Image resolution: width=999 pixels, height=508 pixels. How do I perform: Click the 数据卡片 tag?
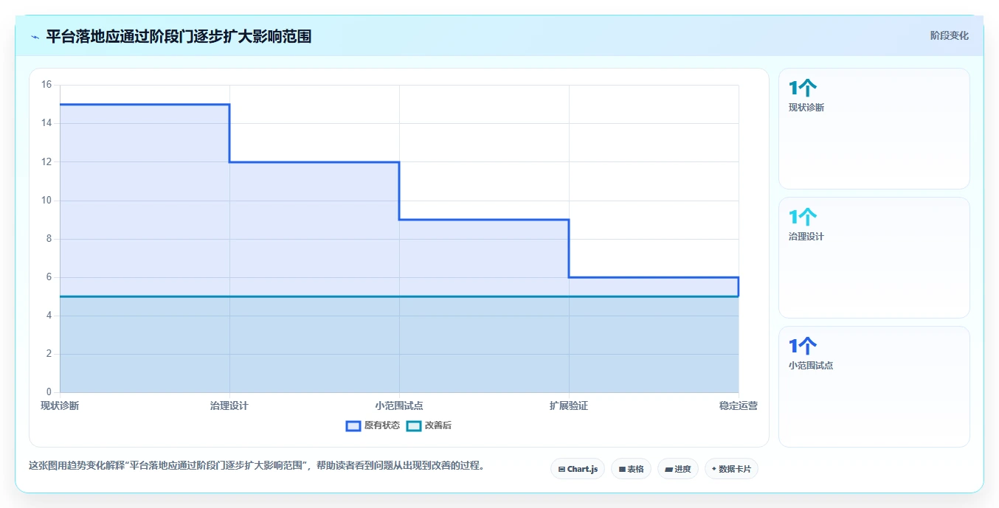coord(731,469)
